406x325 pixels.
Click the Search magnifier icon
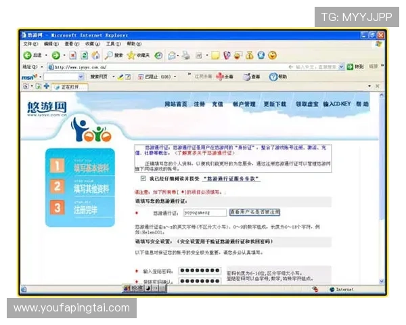point(109,56)
